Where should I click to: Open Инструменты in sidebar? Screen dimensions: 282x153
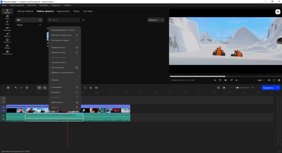point(7,53)
